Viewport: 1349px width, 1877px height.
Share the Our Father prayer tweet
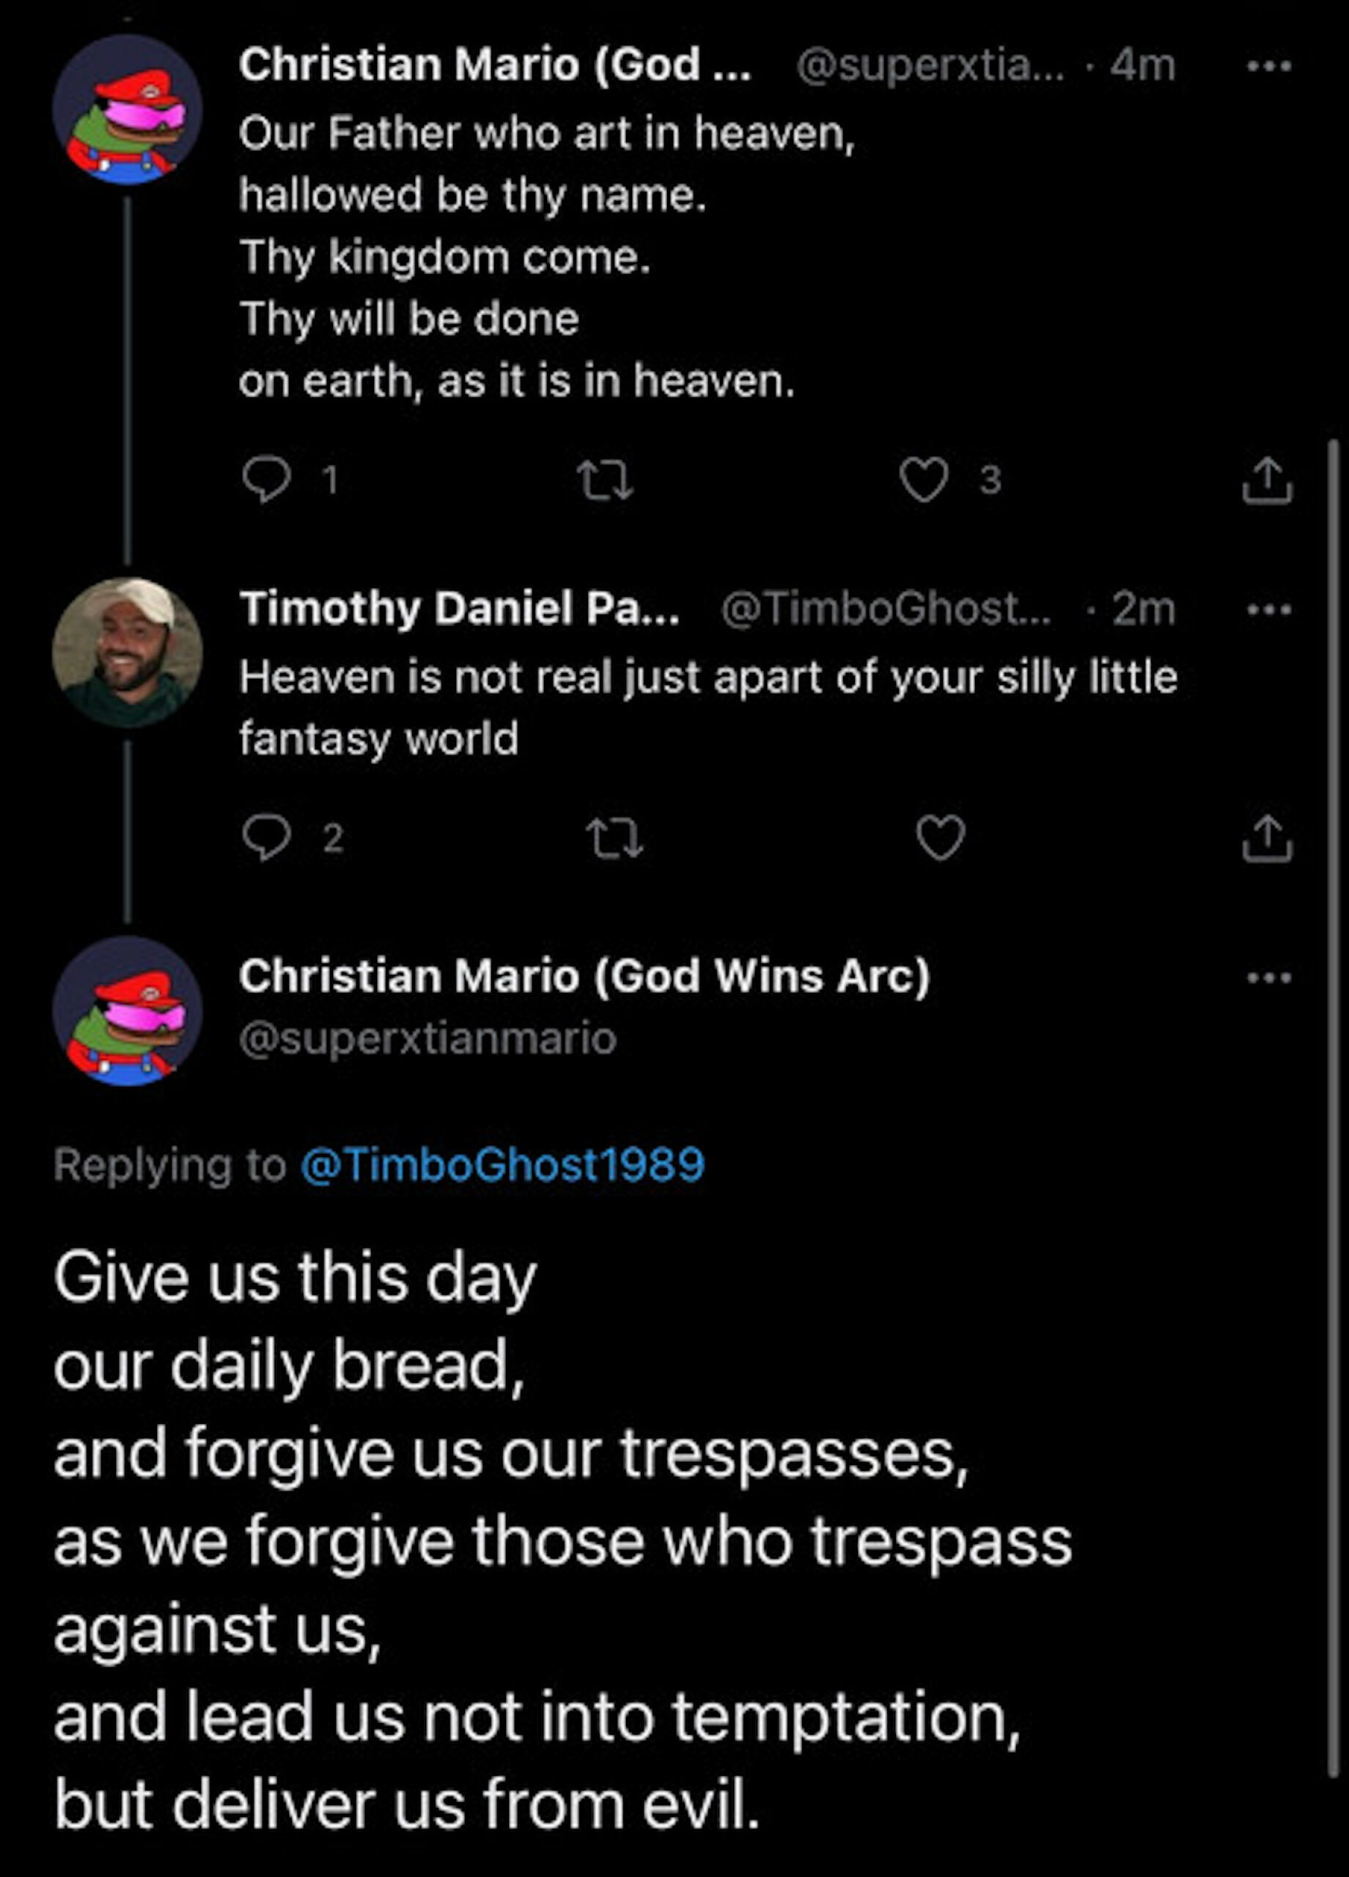(x=1266, y=481)
